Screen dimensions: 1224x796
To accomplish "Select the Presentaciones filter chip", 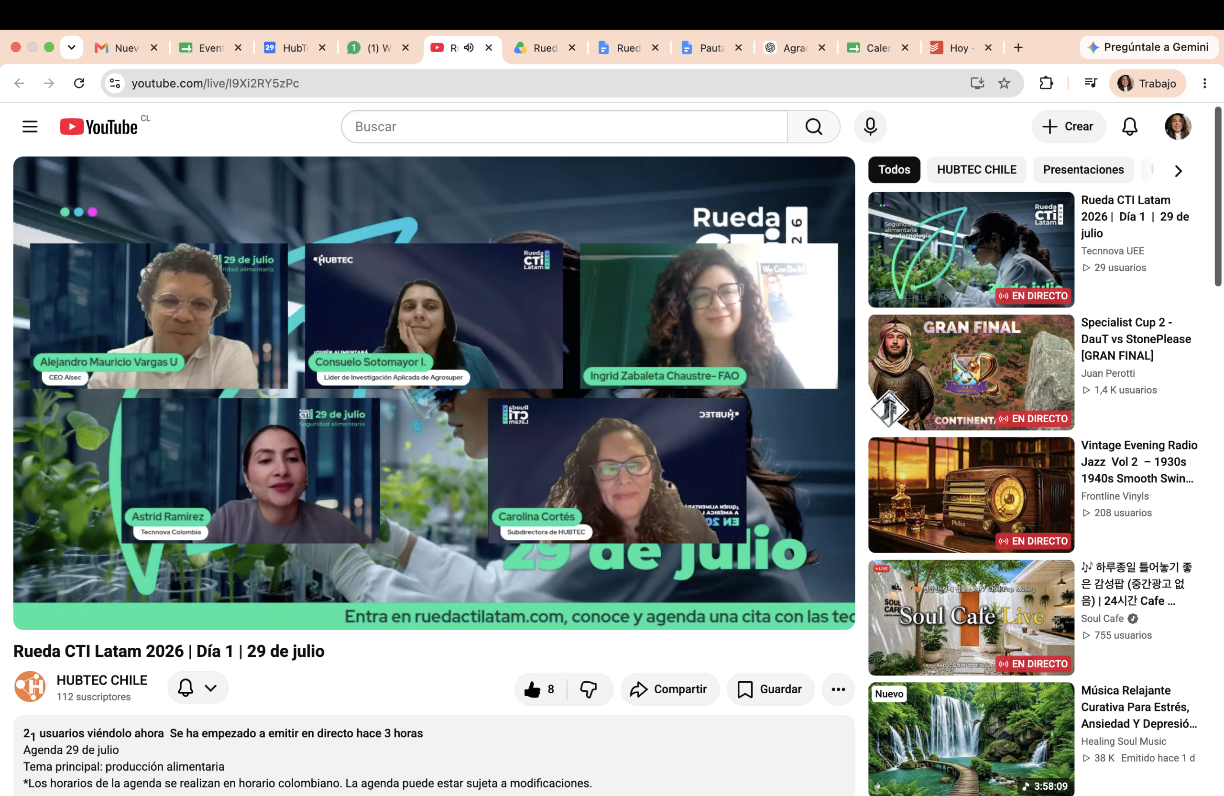I will 1083,170.
